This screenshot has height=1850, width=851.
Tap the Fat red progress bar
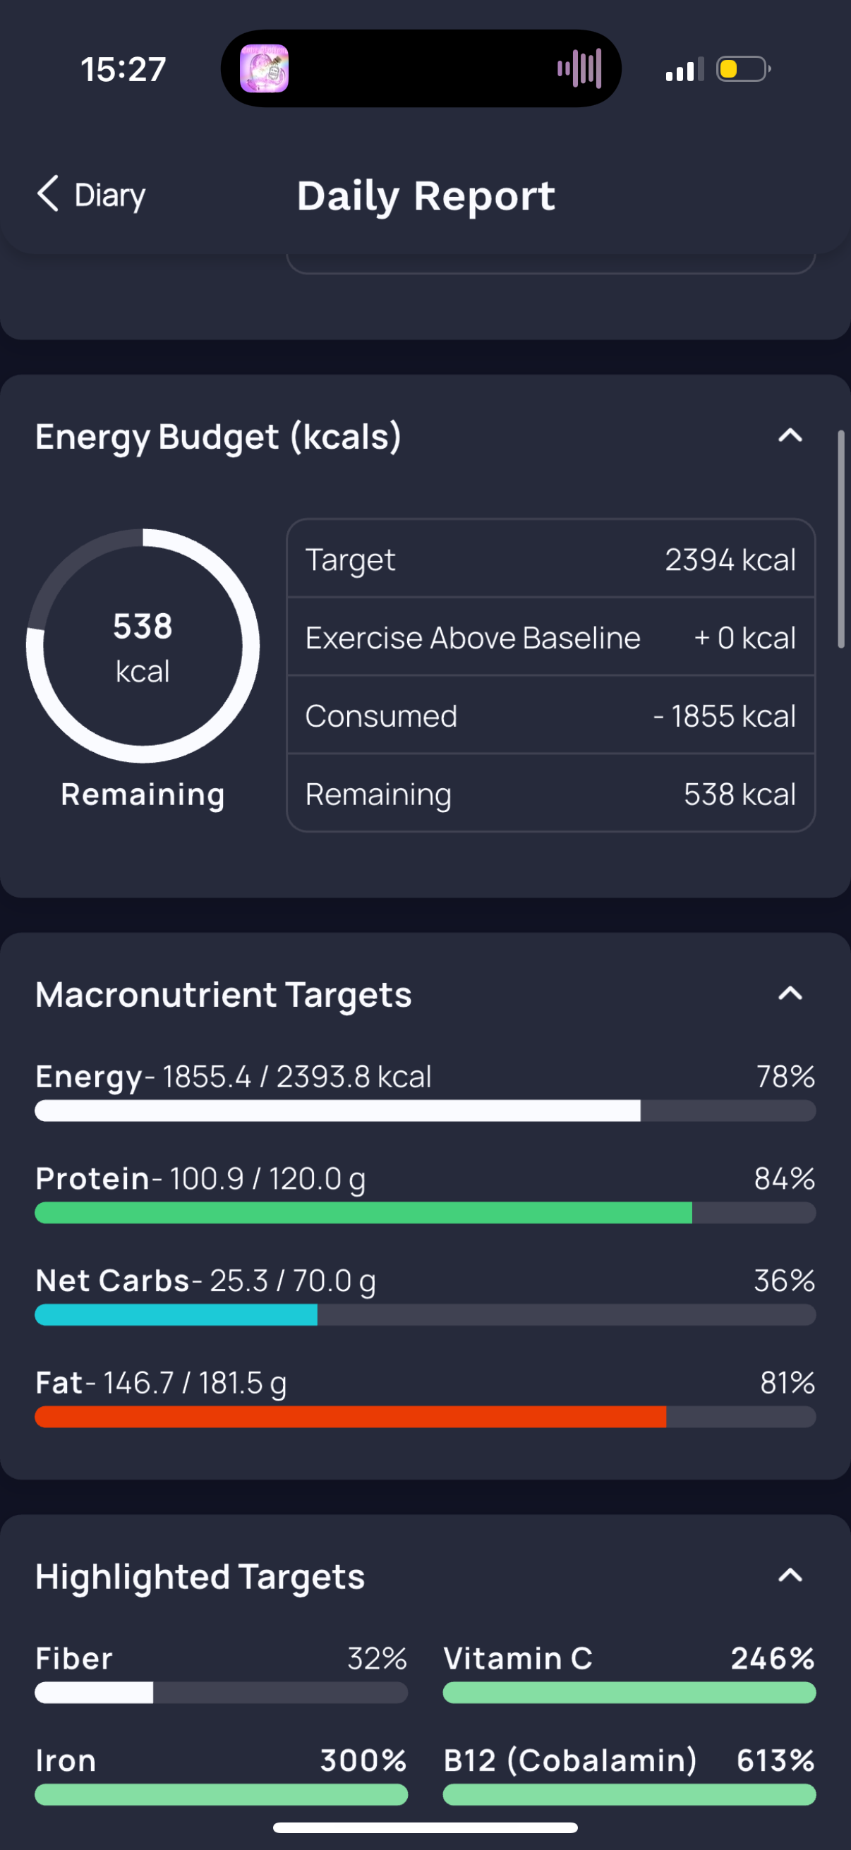coord(425,1417)
